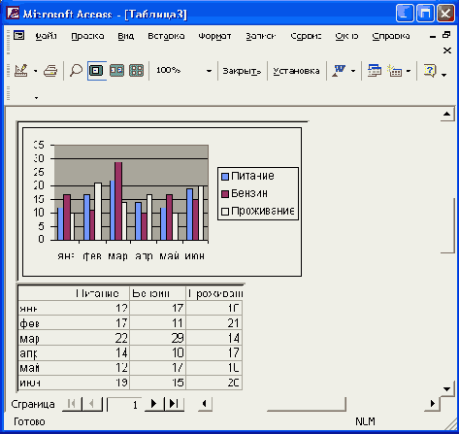This screenshot has width=459, height=434.
Task: Click the View design mode icon
Action: [21, 70]
